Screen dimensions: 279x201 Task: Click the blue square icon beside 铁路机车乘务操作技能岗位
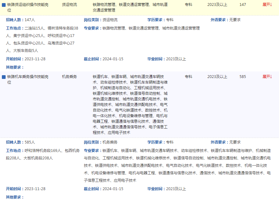[4, 77]
